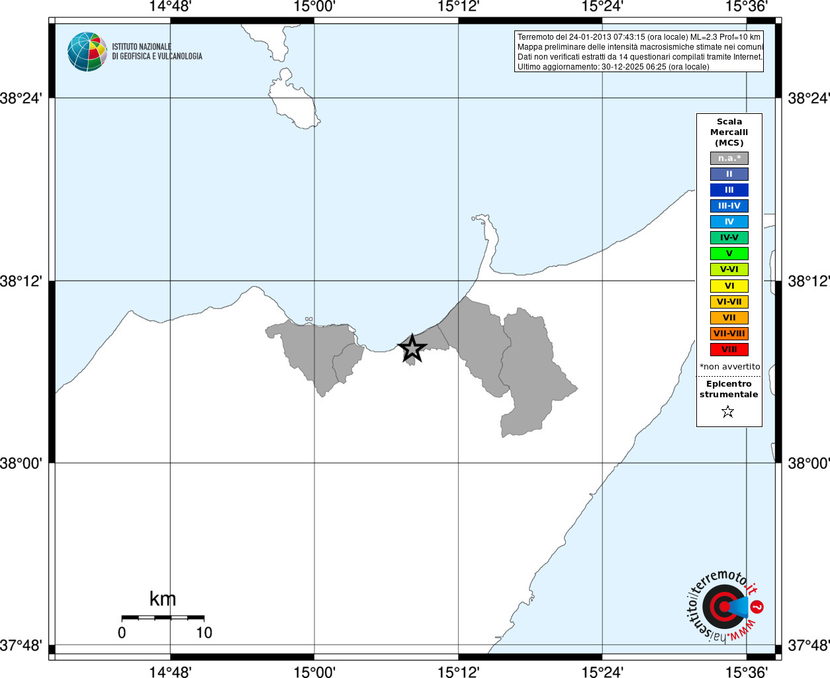Viewport: 830px width, 678px height.
Task: Click the left axis label 38°00'
Action: (21, 463)
